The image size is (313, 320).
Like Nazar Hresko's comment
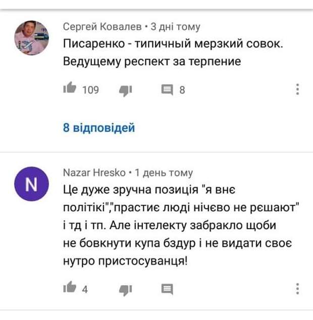(69, 289)
